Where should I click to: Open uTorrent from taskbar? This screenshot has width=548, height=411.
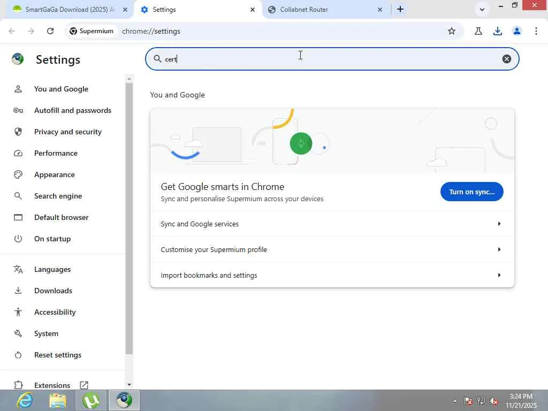(90, 400)
